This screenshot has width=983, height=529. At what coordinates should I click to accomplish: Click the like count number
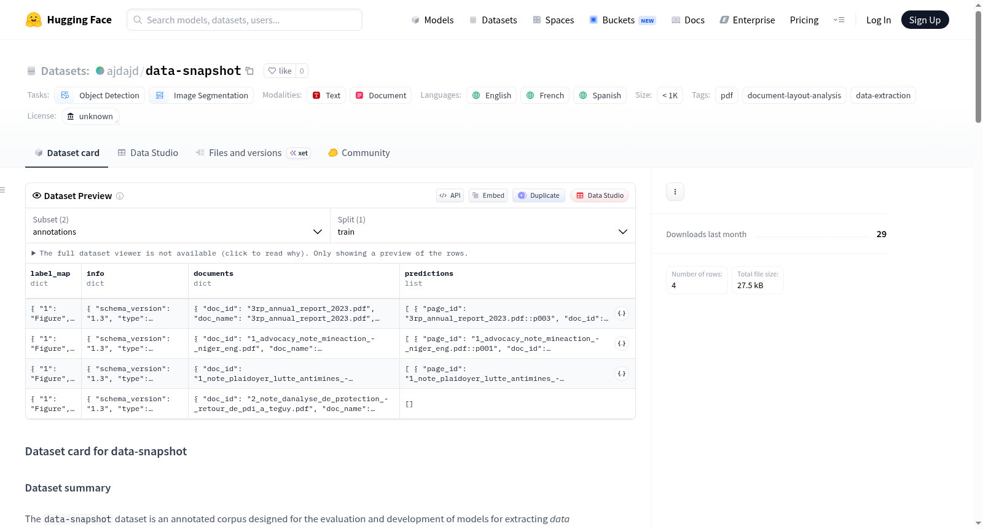pyautogui.click(x=302, y=71)
